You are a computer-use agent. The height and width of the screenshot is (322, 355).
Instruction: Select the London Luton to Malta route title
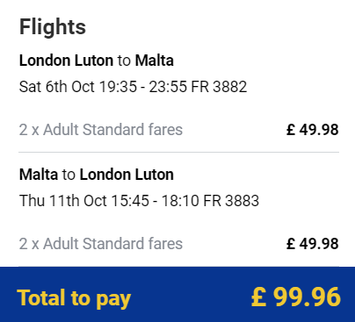[x=97, y=61]
